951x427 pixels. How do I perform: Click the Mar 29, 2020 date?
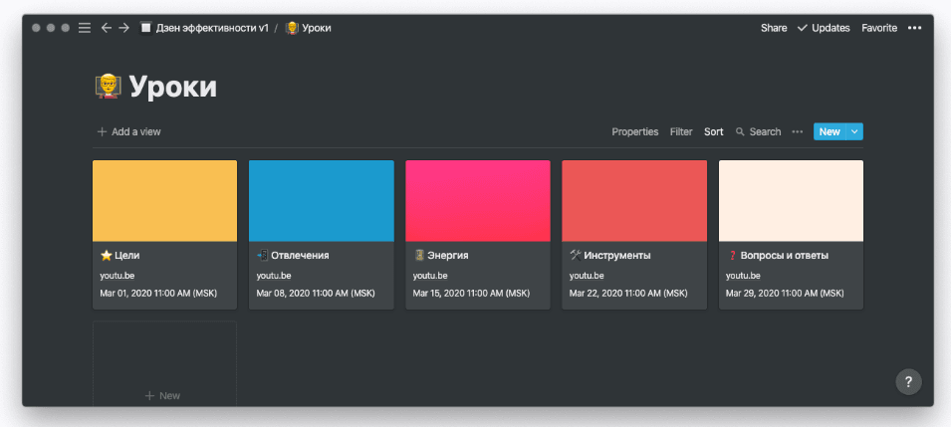[x=785, y=293]
